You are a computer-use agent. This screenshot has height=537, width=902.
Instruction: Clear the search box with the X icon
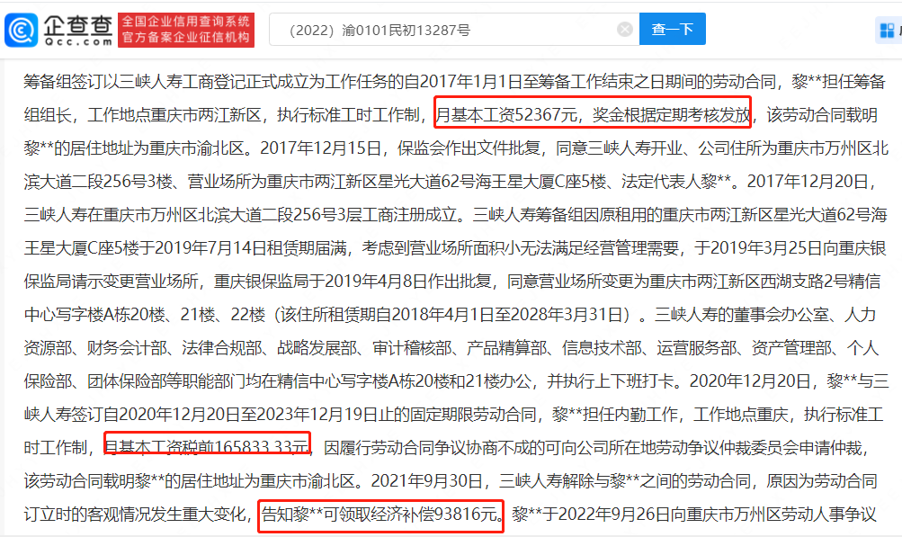point(625,30)
